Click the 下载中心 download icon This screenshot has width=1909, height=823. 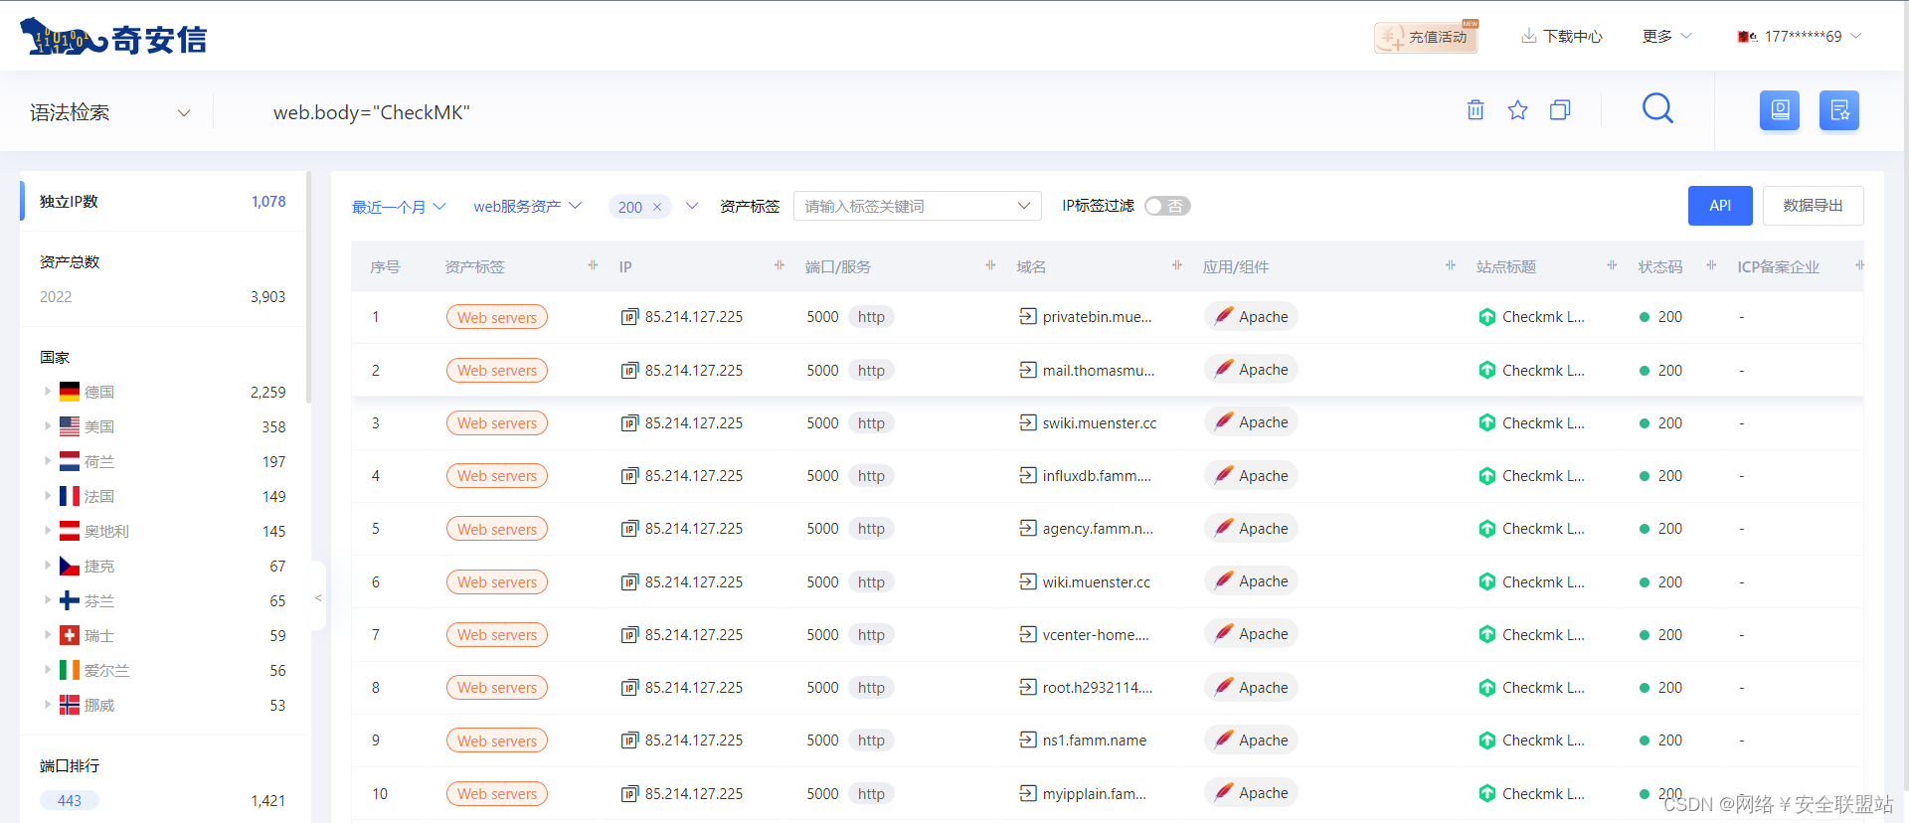click(x=1528, y=36)
